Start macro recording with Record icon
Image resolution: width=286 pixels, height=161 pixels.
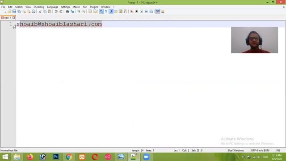(131, 12)
